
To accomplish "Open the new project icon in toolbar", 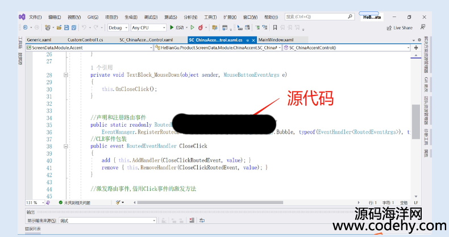I will click(48, 27).
